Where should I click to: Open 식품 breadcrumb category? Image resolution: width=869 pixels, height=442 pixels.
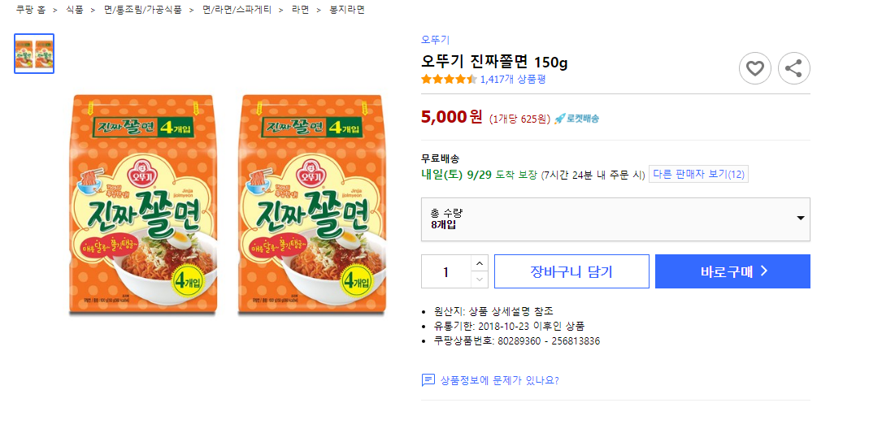coord(75,10)
